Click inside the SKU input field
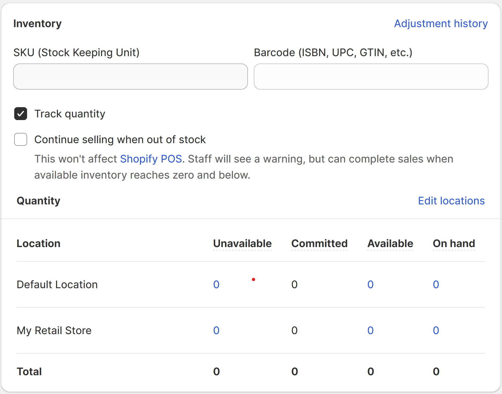 [x=130, y=77]
